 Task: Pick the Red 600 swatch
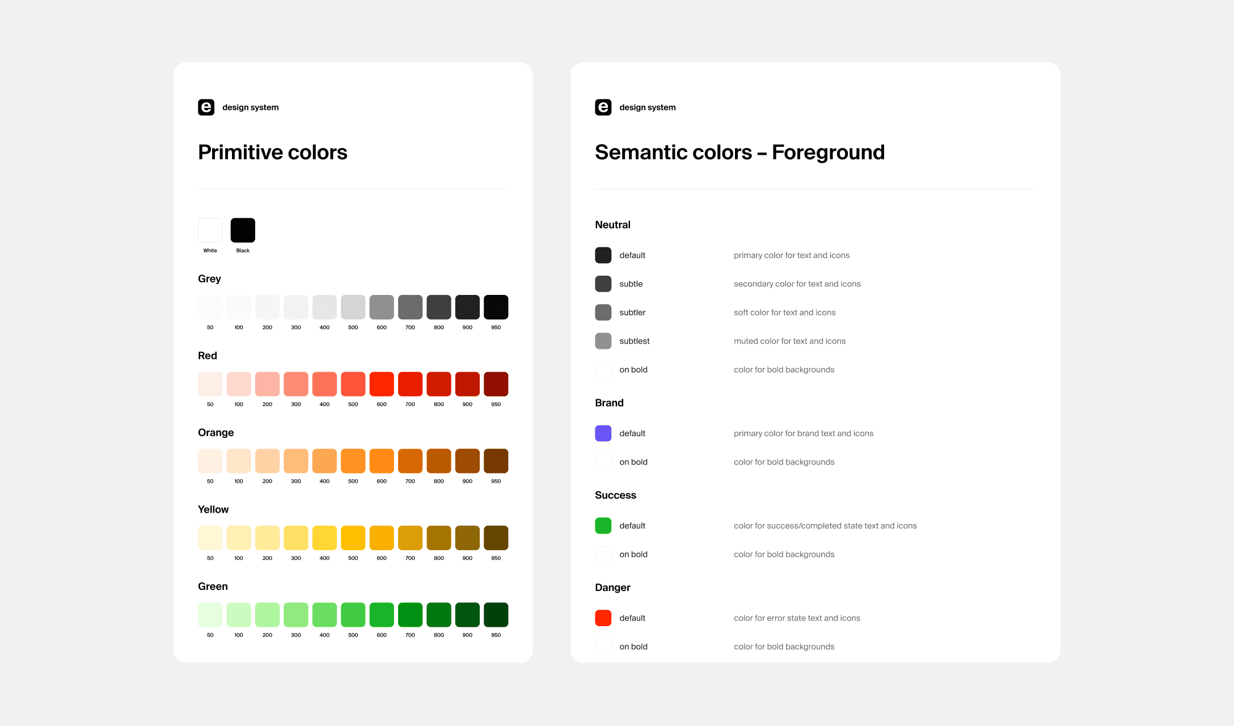click(x=382, y=384)
